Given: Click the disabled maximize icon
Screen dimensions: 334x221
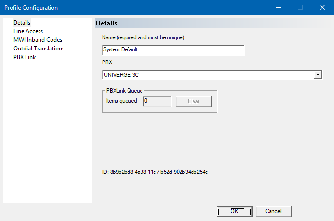Looking at the screenshot, I should point(300,7).
